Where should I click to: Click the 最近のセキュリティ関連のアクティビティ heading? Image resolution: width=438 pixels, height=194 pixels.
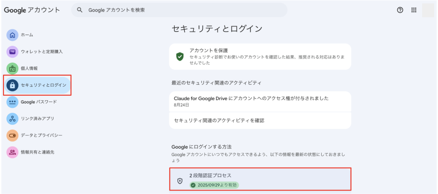coord(216,83)
